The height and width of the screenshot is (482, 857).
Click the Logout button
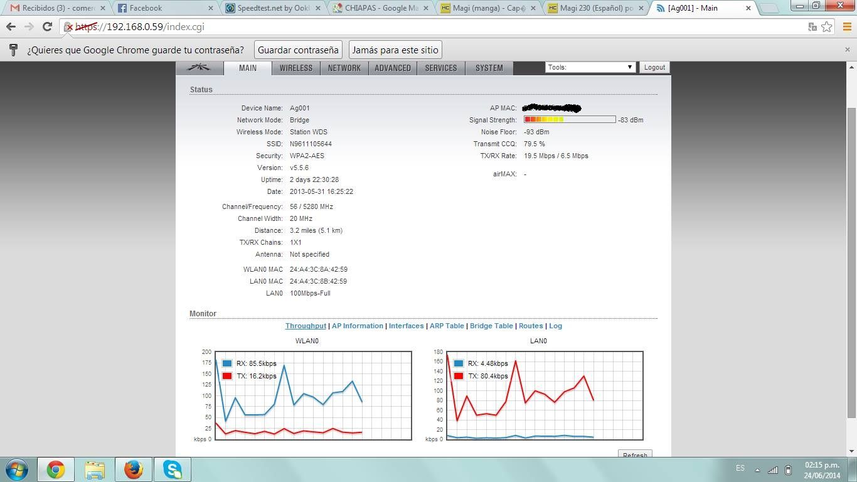coord(654,67)
